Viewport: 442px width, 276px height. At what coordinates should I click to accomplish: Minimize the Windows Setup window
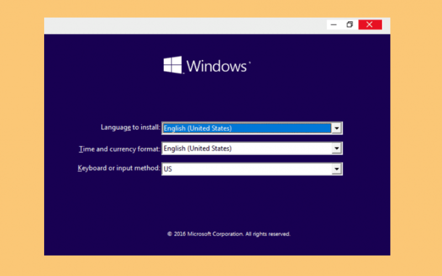(334, 25)
